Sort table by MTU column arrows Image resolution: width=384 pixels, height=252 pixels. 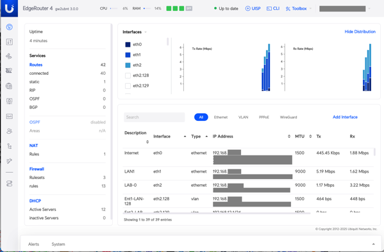tap(310, 136)
